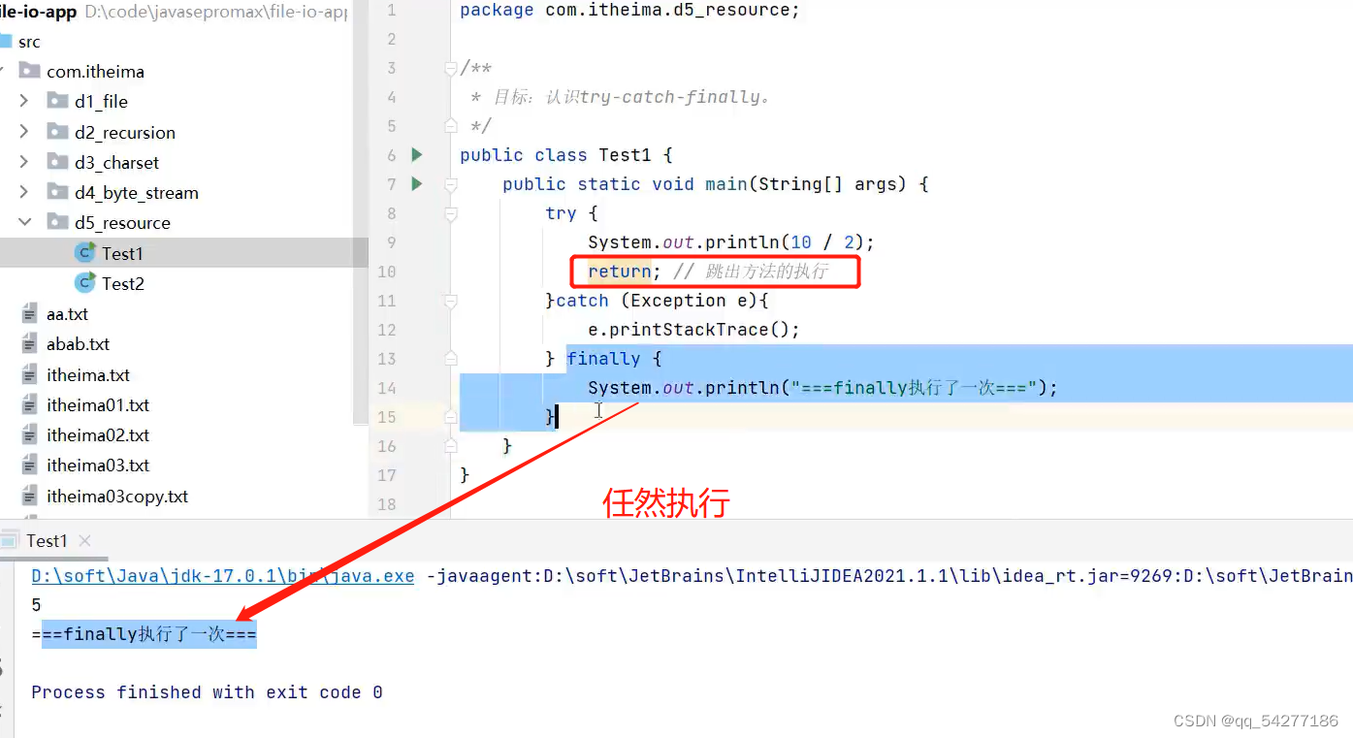Click the itheima.txt text file icon
1353x738 pixels.
[x=29, y=374]
